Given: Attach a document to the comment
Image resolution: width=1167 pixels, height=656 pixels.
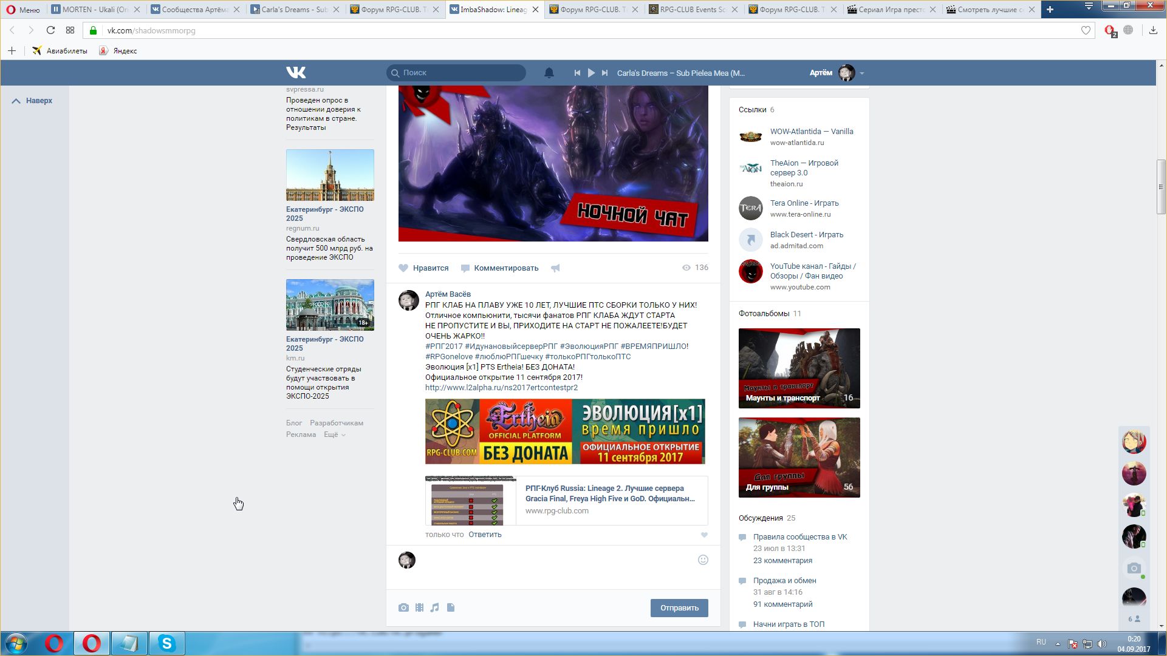Looking at the screenshot, I should pos(451,607).
